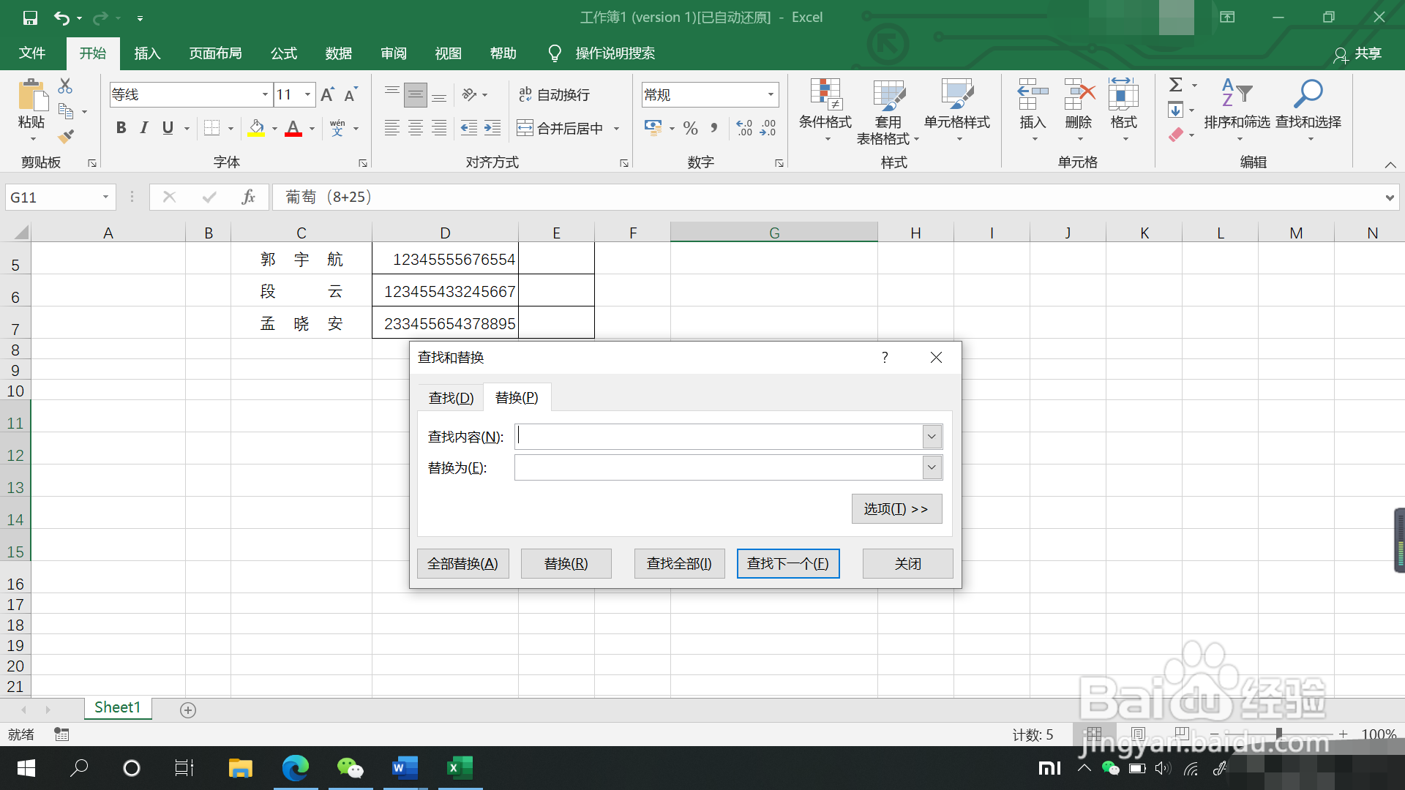Image resolution: width=1405 pixels, height=790 pixels.
Task: Open the Insert ribbon tab
Action: [x=147, y=53]
